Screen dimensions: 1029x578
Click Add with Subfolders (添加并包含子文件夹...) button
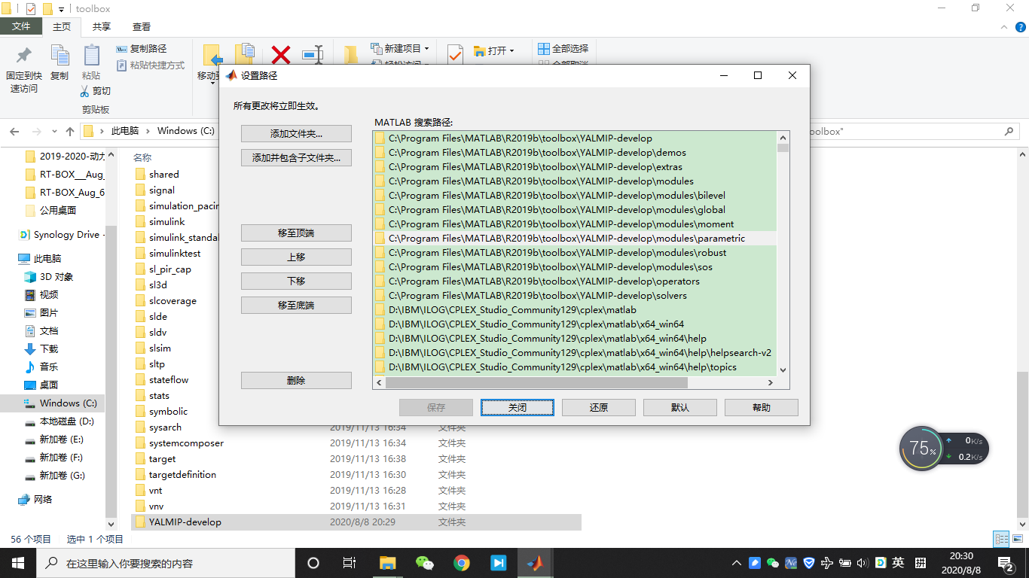pos(296,158)
